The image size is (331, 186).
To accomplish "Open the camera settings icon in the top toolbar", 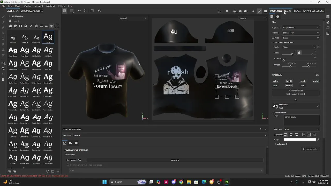I will coord(246,11).
